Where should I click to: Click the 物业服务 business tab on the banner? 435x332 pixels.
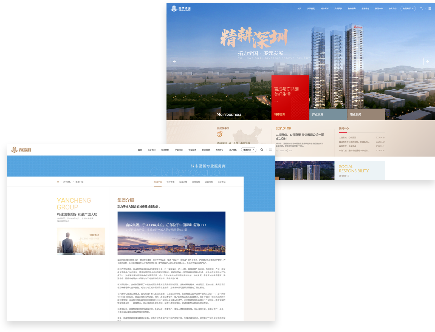click(x=366, y=114)
